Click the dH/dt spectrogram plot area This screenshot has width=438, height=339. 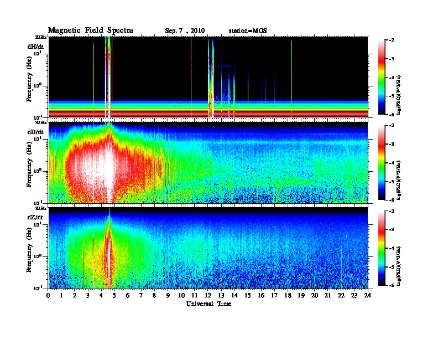pyautogui.click(x=208, y=77)
